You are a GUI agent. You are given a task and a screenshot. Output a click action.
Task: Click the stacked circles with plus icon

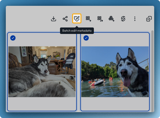coord(112,19)
